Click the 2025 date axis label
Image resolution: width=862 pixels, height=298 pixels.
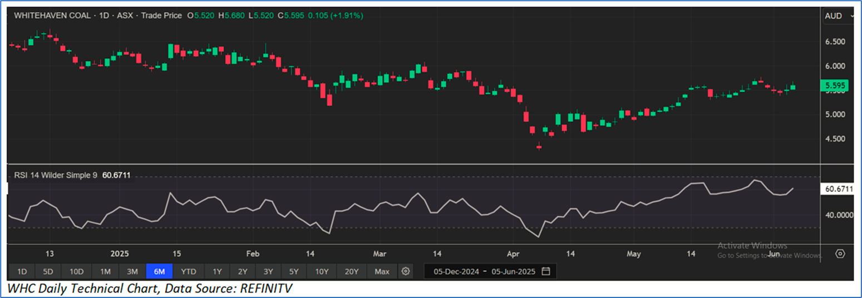coord(120,254)
